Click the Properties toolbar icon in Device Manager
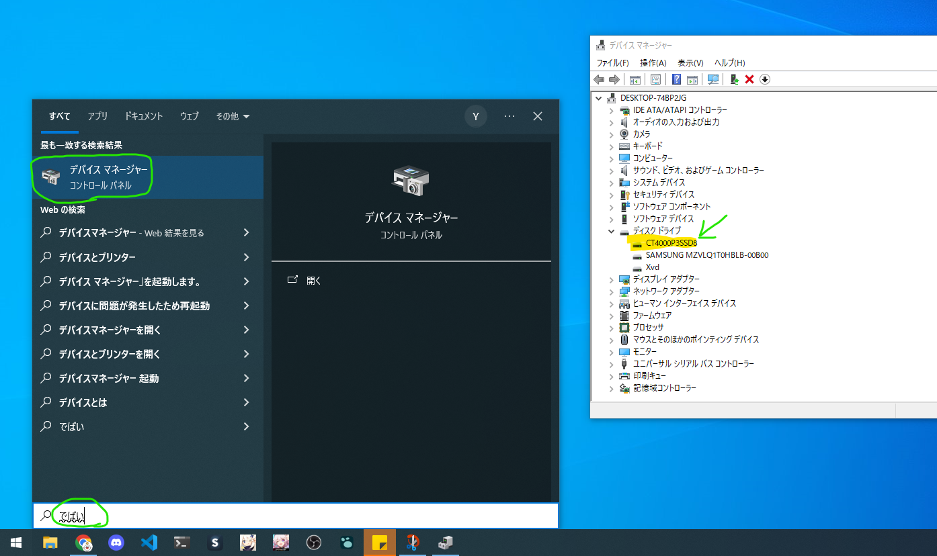This screenshot has width=937, height=556. click(x=655, y=79)
